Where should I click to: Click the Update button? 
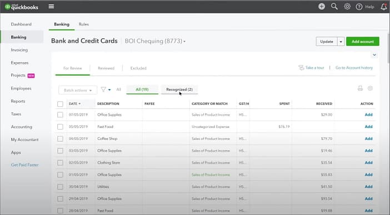[x=327, y=42]
